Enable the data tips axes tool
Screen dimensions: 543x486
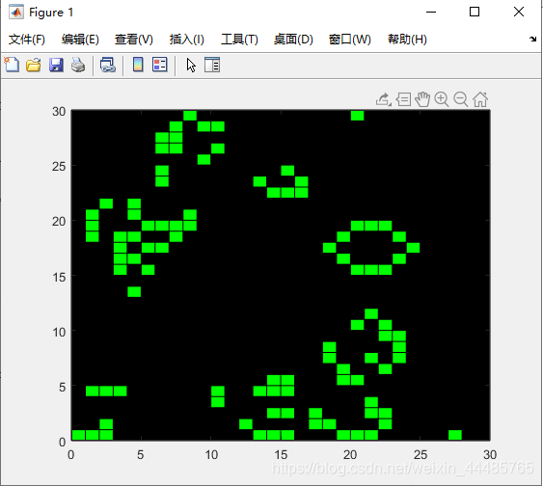coord(403,99)
